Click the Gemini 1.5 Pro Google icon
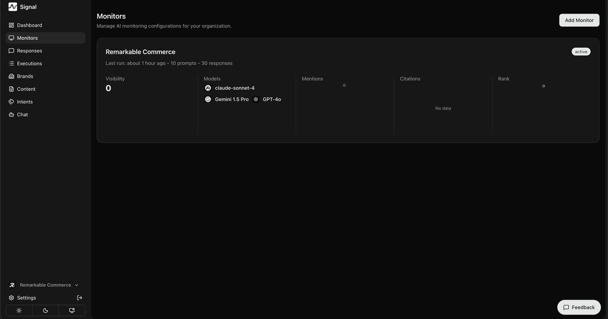Image resolution: width=608 pixels, height=319 pixels. coord(208,99)
